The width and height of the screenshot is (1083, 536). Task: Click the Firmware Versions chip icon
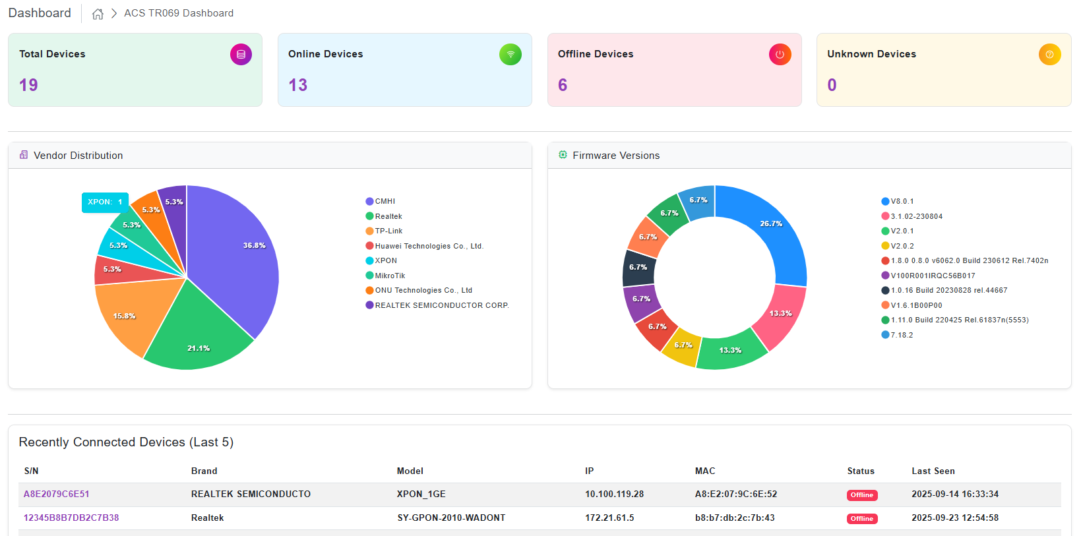click(563, 155)
